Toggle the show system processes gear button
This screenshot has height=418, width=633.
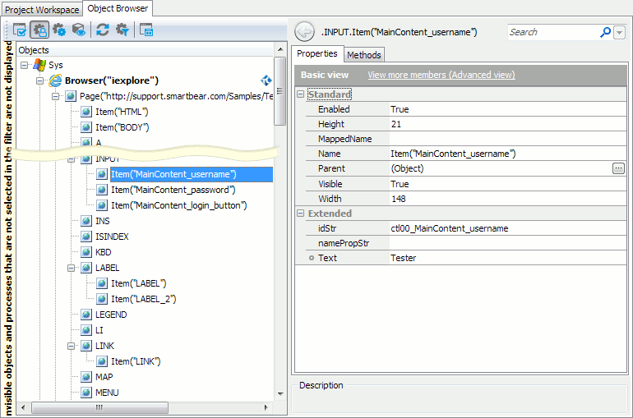(x=59, y=30)
